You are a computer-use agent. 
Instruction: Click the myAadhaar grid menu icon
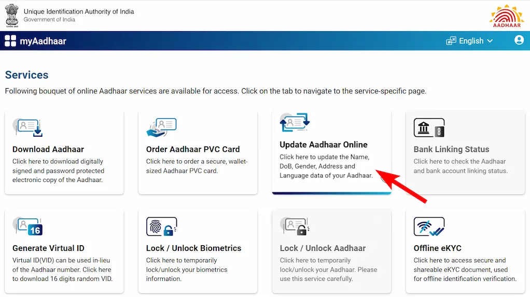[x=10, y=41]
